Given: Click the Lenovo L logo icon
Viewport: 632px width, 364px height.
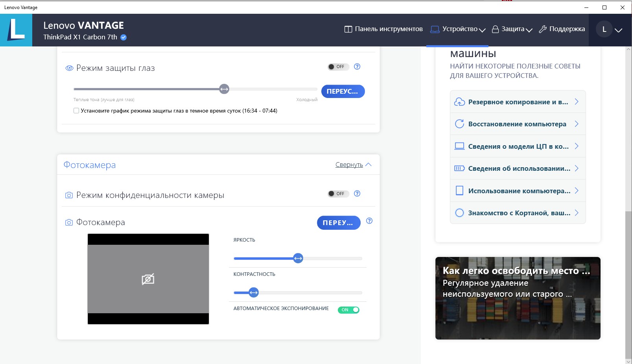Looking at the screenshot, I should pos(16,30).
